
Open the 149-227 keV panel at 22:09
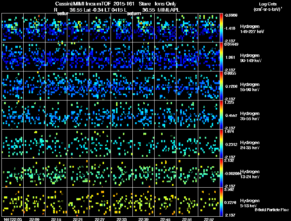click(x=34, y=28)
